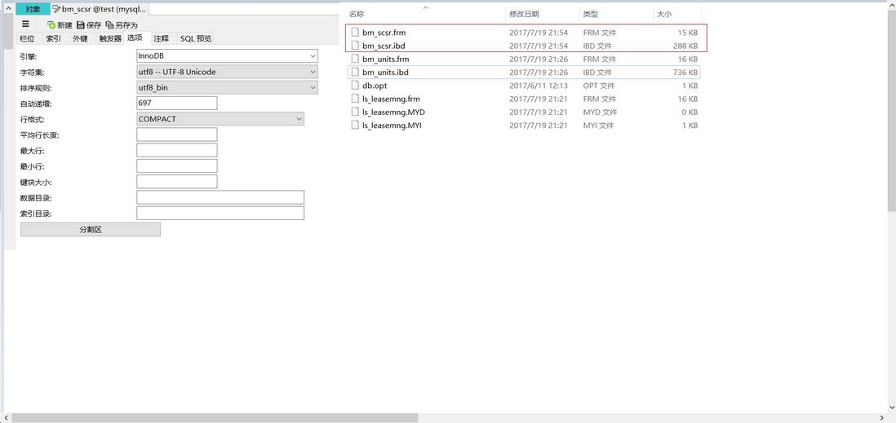Image resolution: width=896 pixels, height=423 pixels.
Task: Click the horizontal scrollbar at bottom
Action: [x=215, y=418]
